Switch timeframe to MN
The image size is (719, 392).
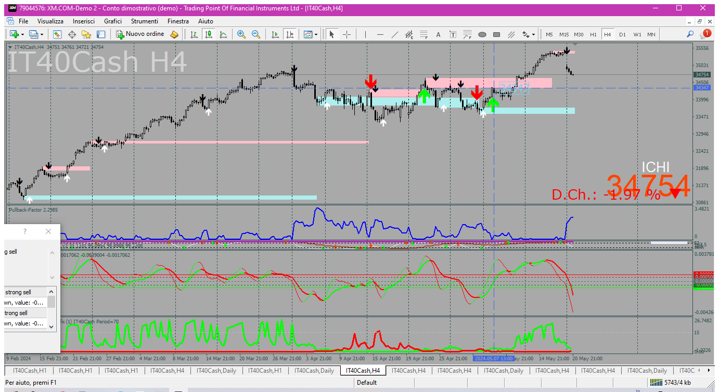coord(651,34)
